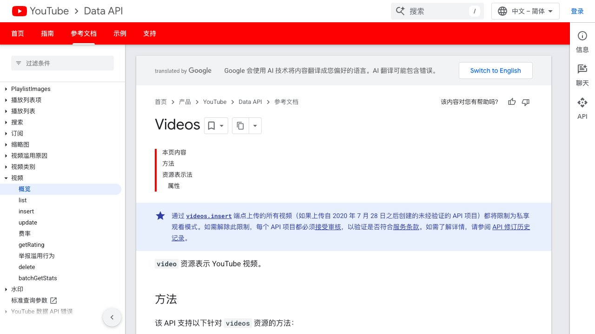Jump to 资源表示法 in page contents
Image resolution: width=595 pixels, height=334 pixels.
pos(177,175)
